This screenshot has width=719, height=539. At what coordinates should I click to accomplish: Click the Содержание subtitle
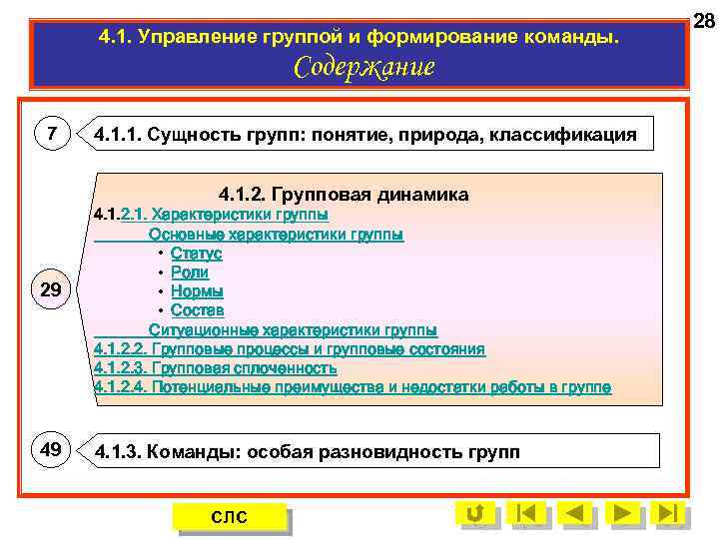click(364, 68)
